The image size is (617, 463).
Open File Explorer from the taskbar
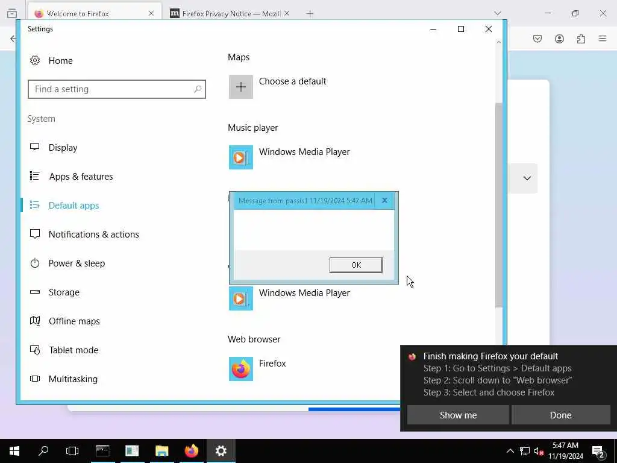161,451
